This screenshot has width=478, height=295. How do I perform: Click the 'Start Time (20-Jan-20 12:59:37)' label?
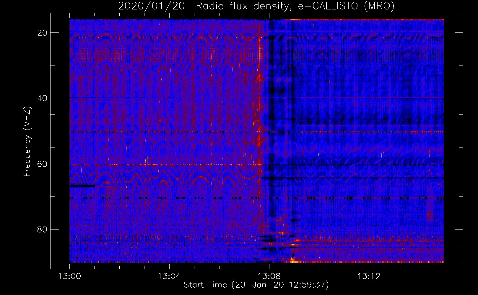coord(256,285)
